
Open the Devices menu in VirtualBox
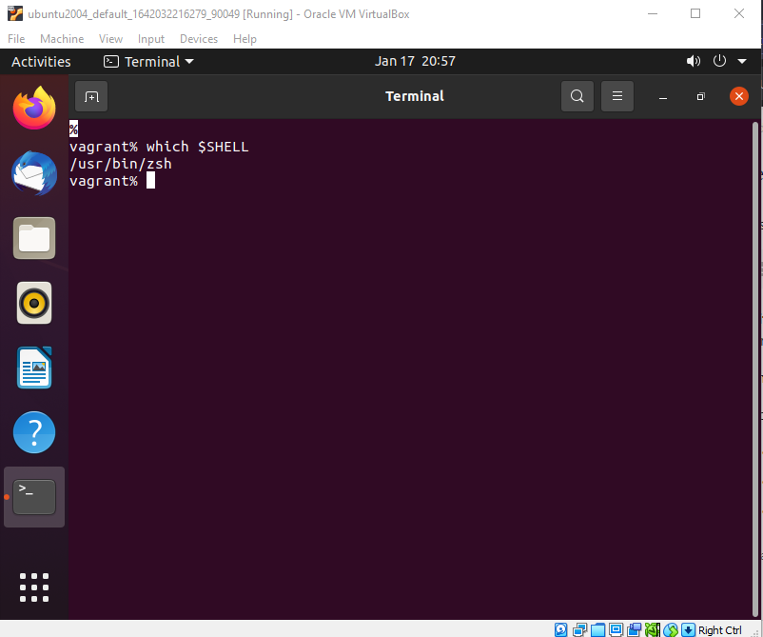point(198,39)
